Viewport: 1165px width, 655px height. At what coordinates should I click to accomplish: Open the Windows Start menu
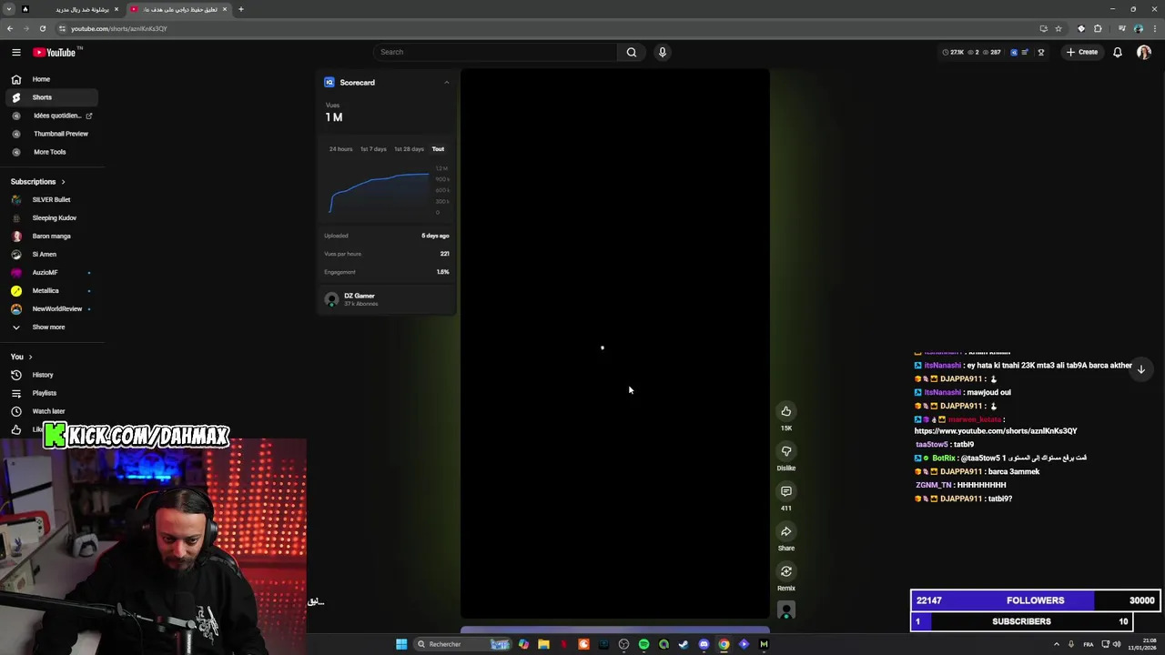(401, 644)
